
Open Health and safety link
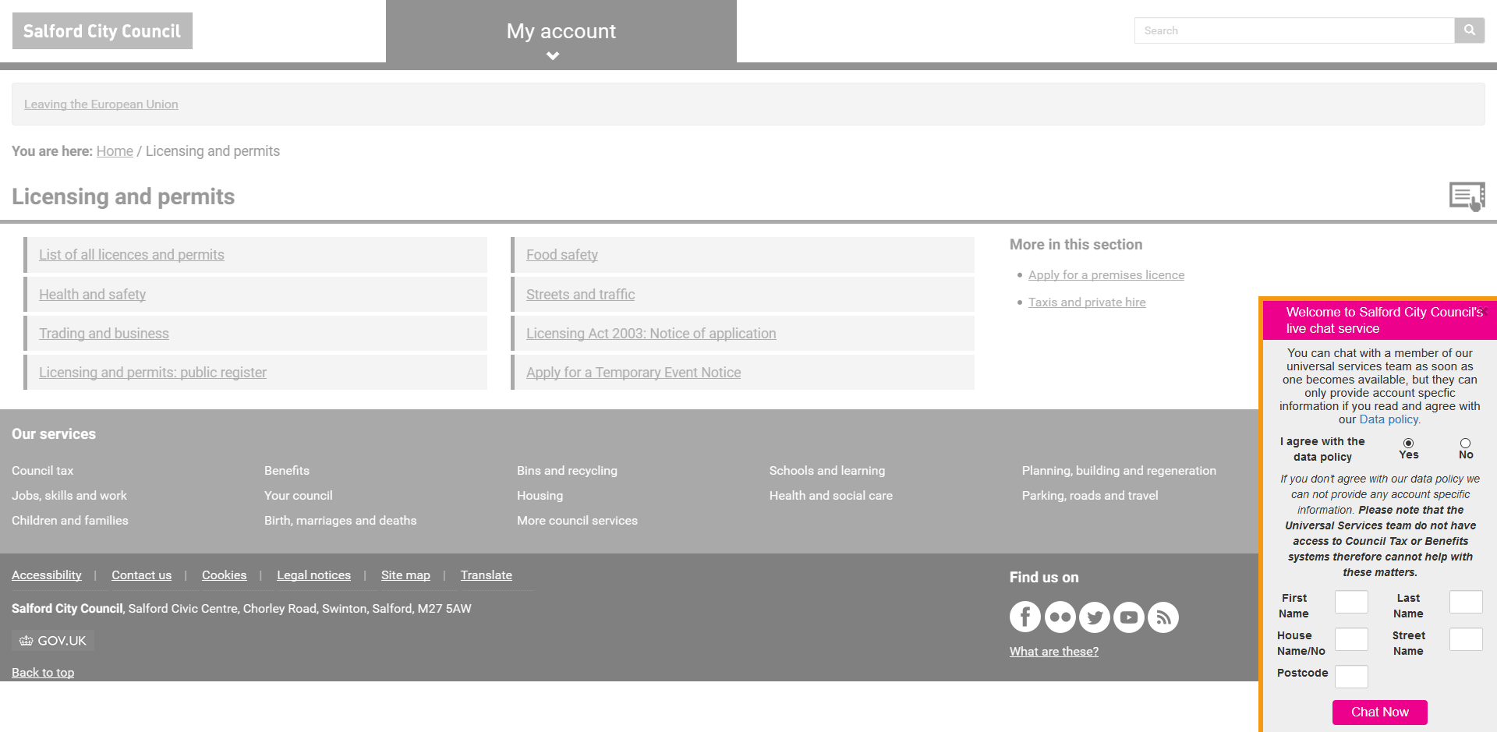coord(93,295)
